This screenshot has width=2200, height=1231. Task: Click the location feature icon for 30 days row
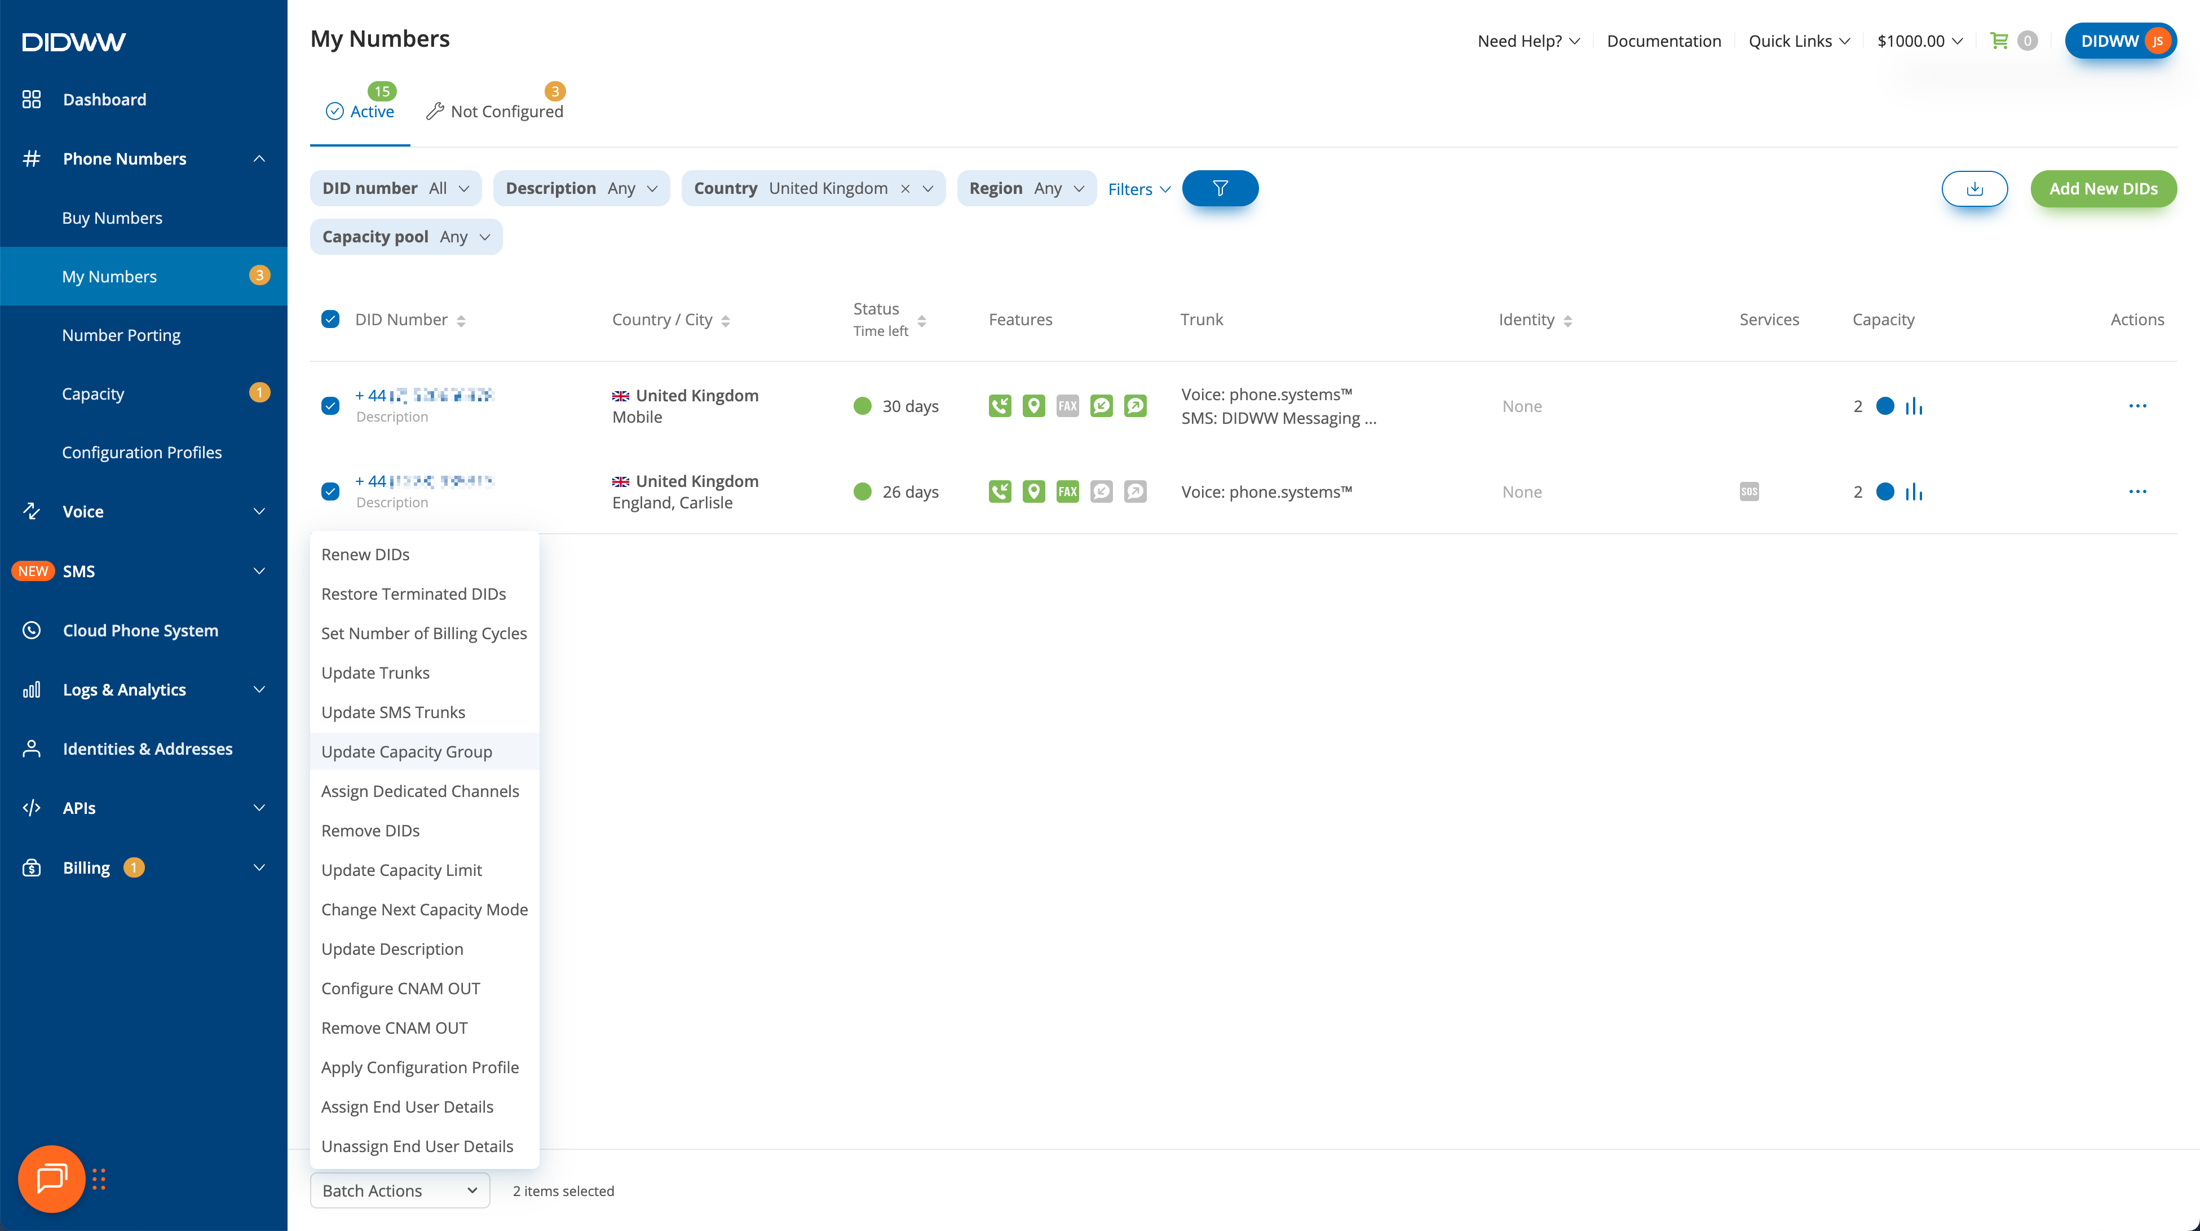click(1033, 405)
